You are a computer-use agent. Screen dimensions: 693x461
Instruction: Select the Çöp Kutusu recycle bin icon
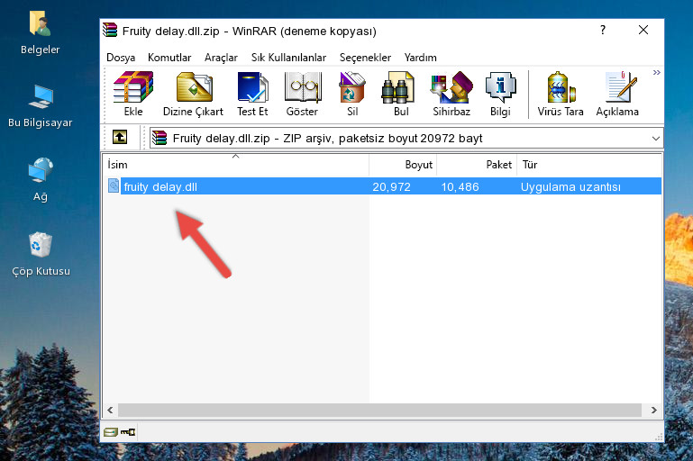point(41,244)
